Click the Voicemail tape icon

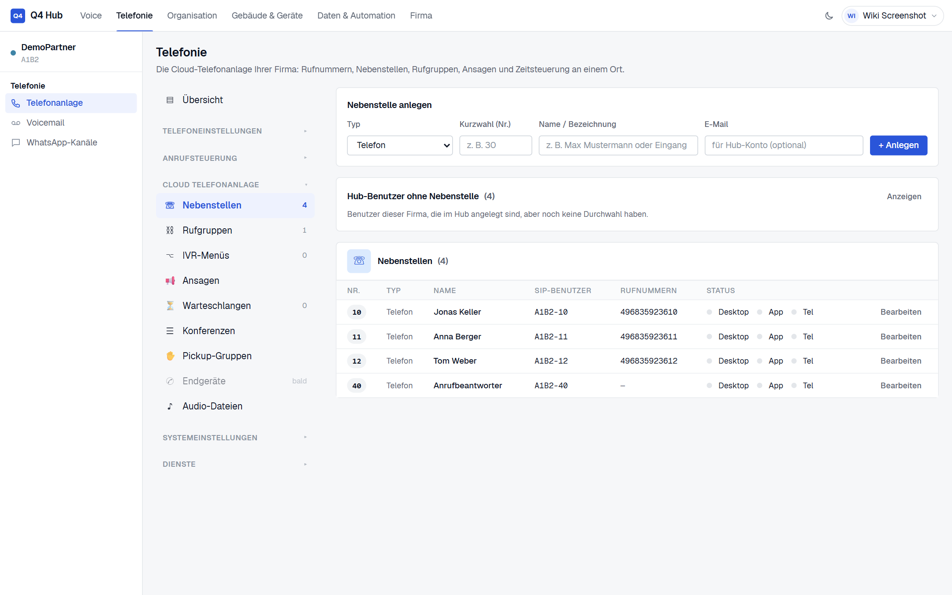pyautogui.click(x=16, y=123)
